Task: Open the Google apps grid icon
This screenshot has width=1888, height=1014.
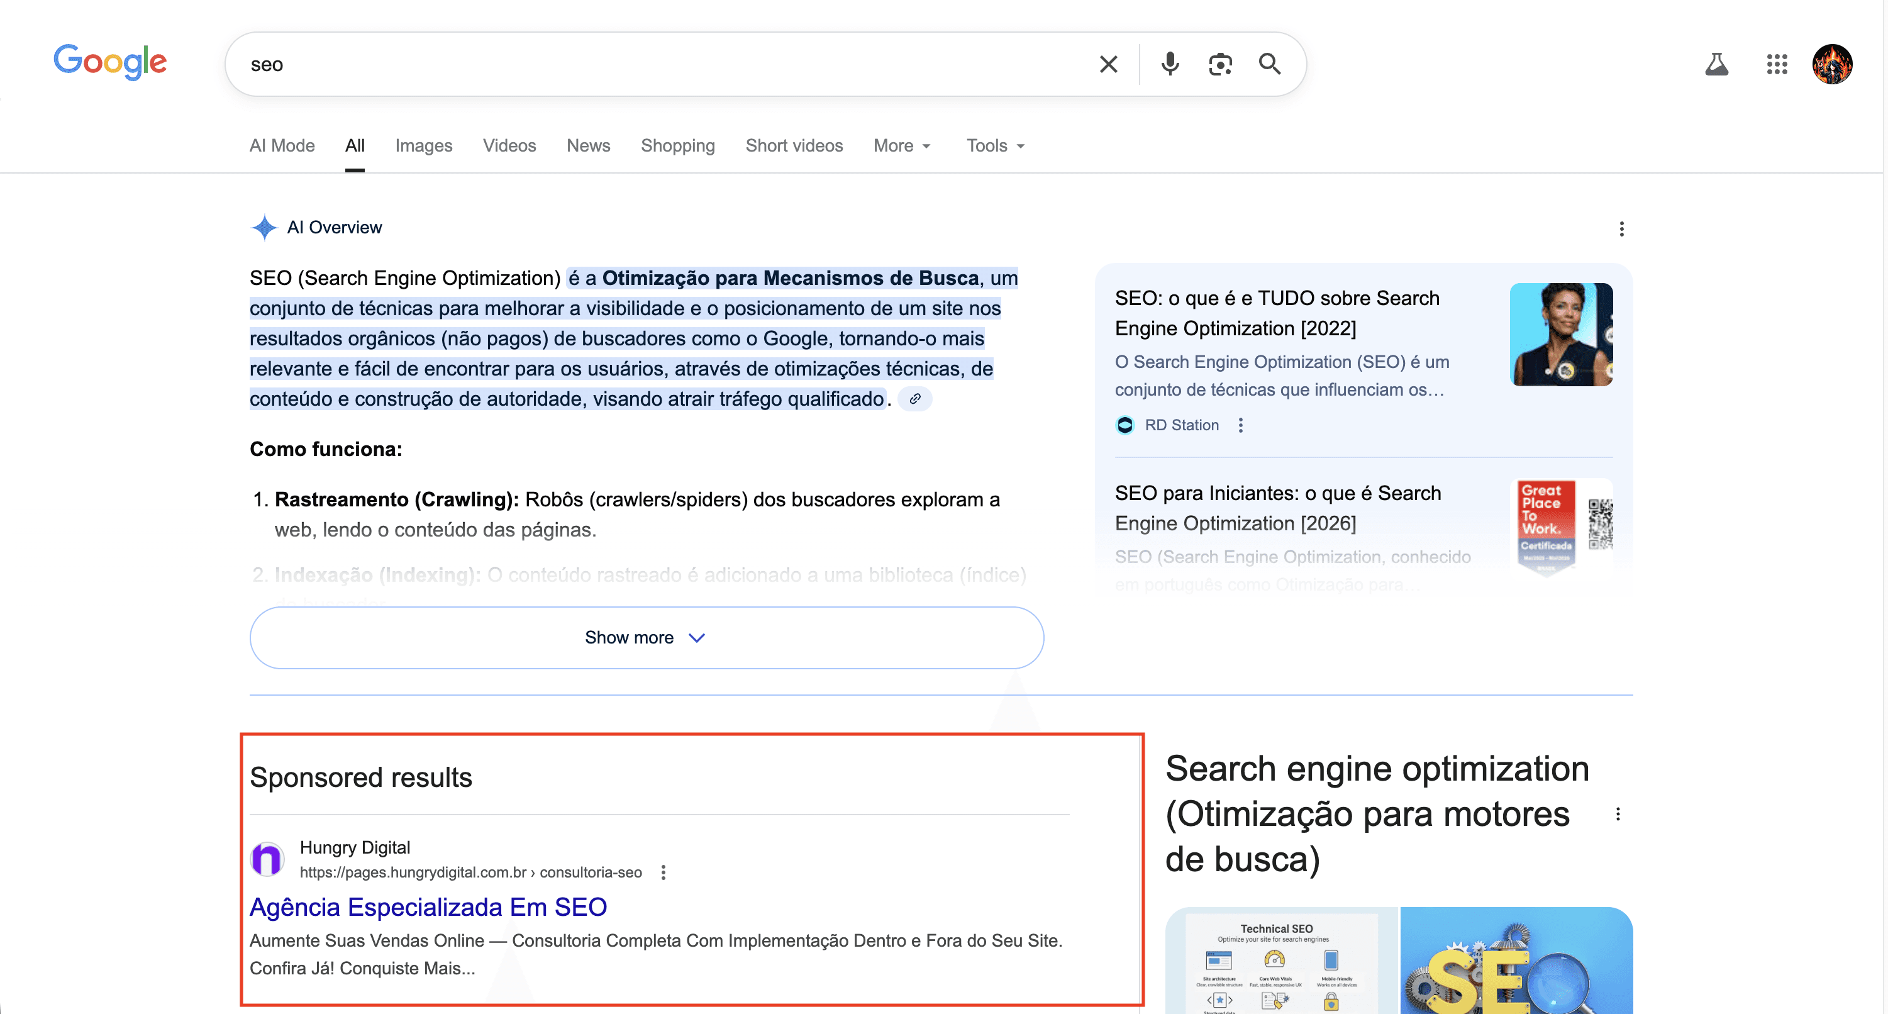Action: click(1777, 64)
